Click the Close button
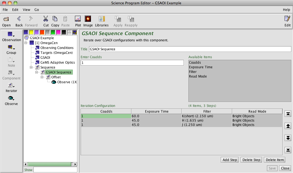Image resolution: width=293 pixels, height=173 pixels. pyautogui.click(x=285, y=168)
